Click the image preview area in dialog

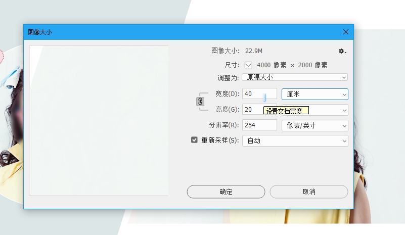tap(99, 120)
